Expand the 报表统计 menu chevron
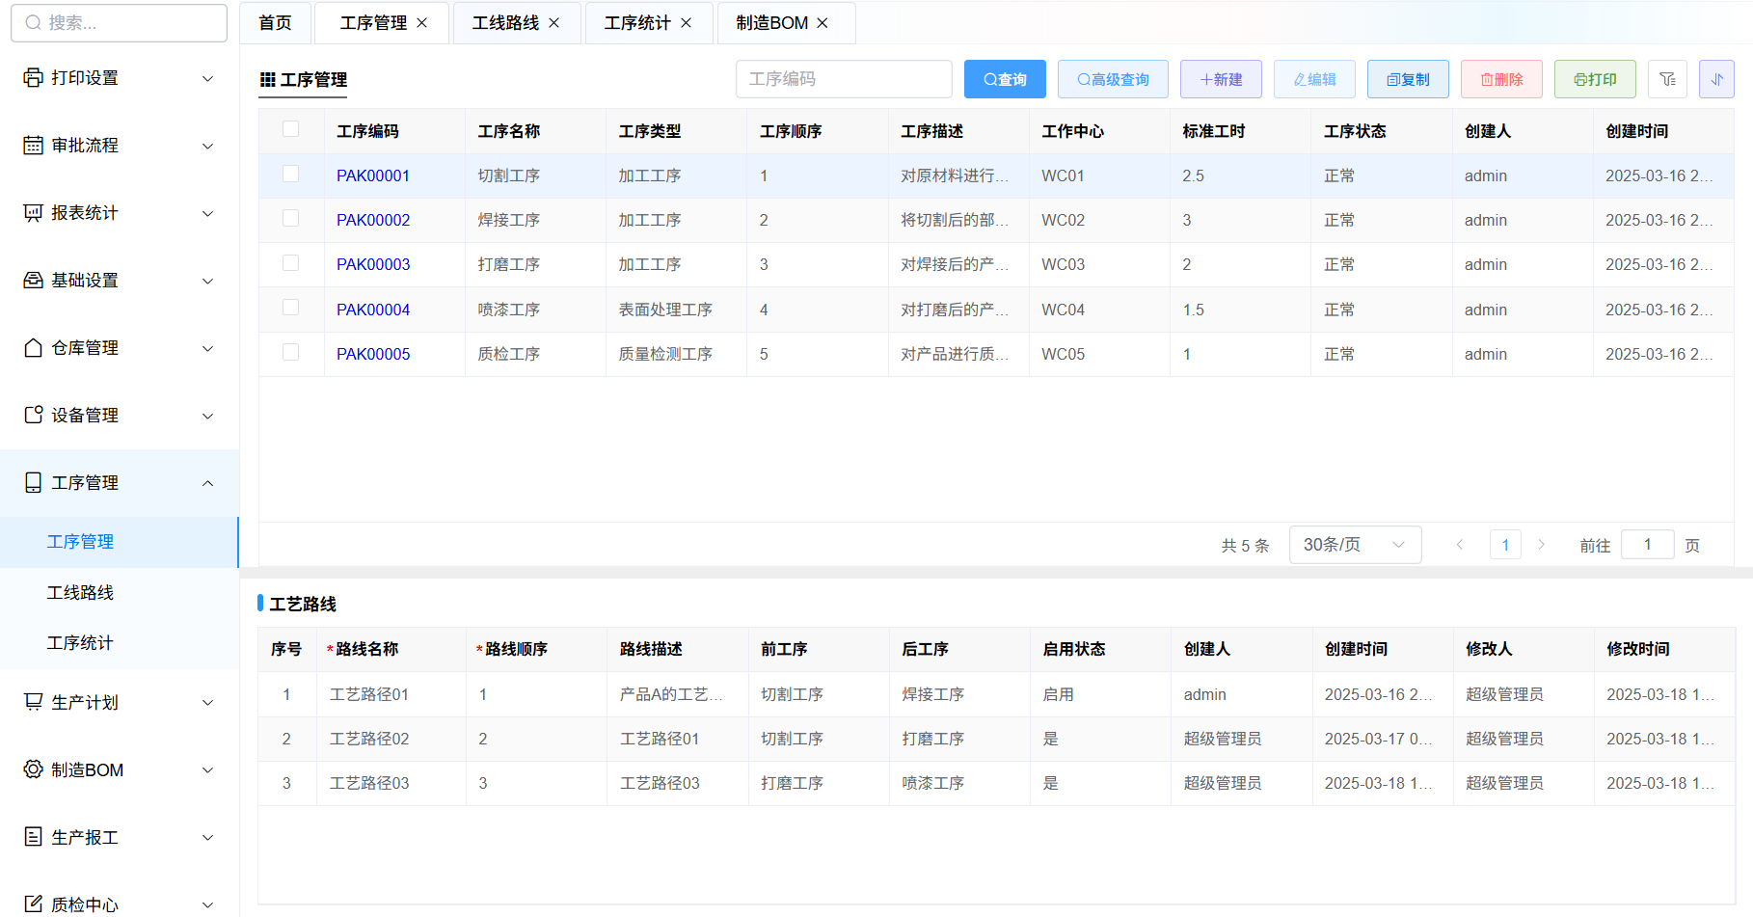This screenshot has height=917, width=1753. click(x=207, y=213)
